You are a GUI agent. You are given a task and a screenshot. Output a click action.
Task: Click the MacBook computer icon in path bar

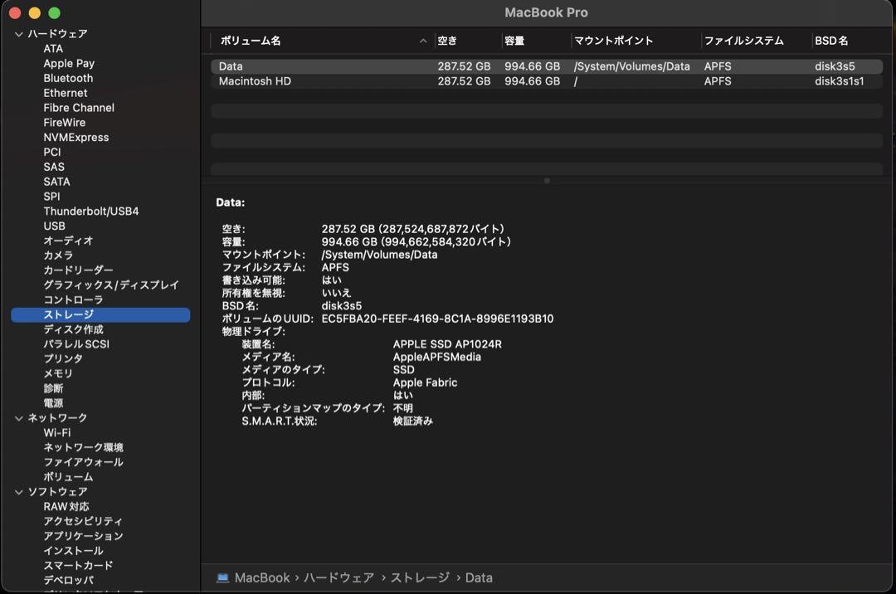coord(223,578)
